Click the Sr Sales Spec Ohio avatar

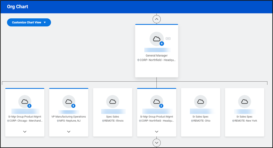201,102
